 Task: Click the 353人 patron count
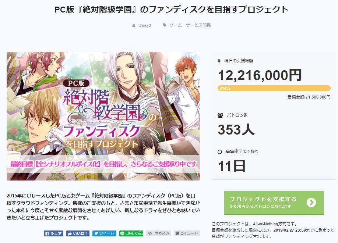point(236,129)
